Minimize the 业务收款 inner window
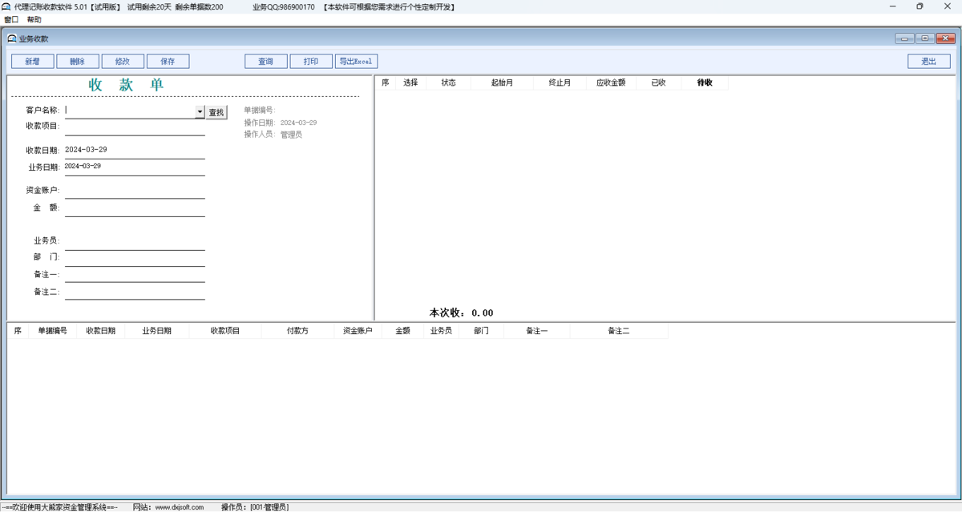Image resolution: width=962 pixels, height=512 pixels. [905, 38]
